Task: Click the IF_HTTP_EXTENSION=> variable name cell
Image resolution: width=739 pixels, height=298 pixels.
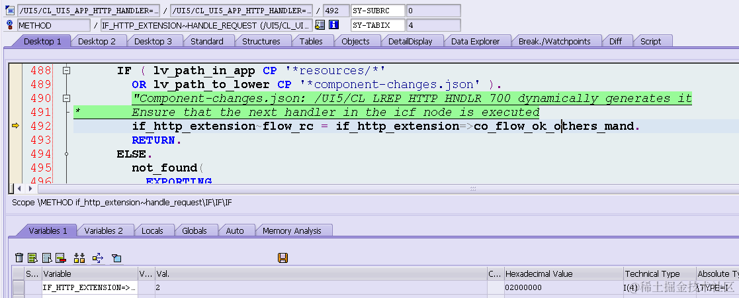Action: [x=90, y=287]
